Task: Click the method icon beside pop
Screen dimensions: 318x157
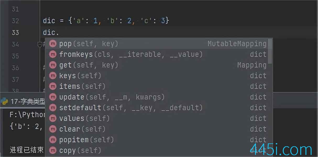Action: click(53, 44)
